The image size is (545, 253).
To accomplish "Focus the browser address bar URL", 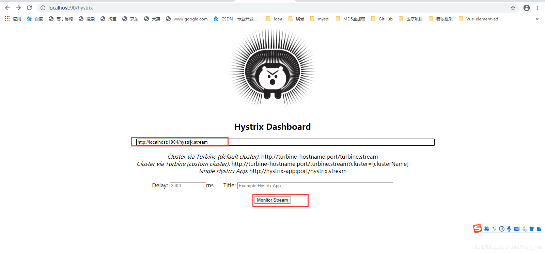I will click(71, 8).
